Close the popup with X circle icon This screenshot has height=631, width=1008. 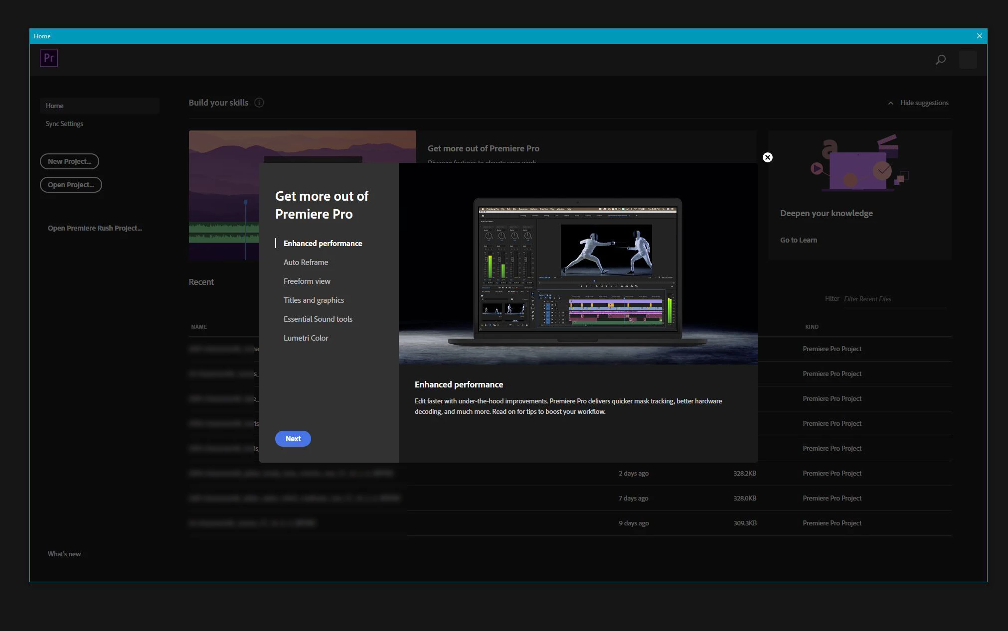(768, 157)
